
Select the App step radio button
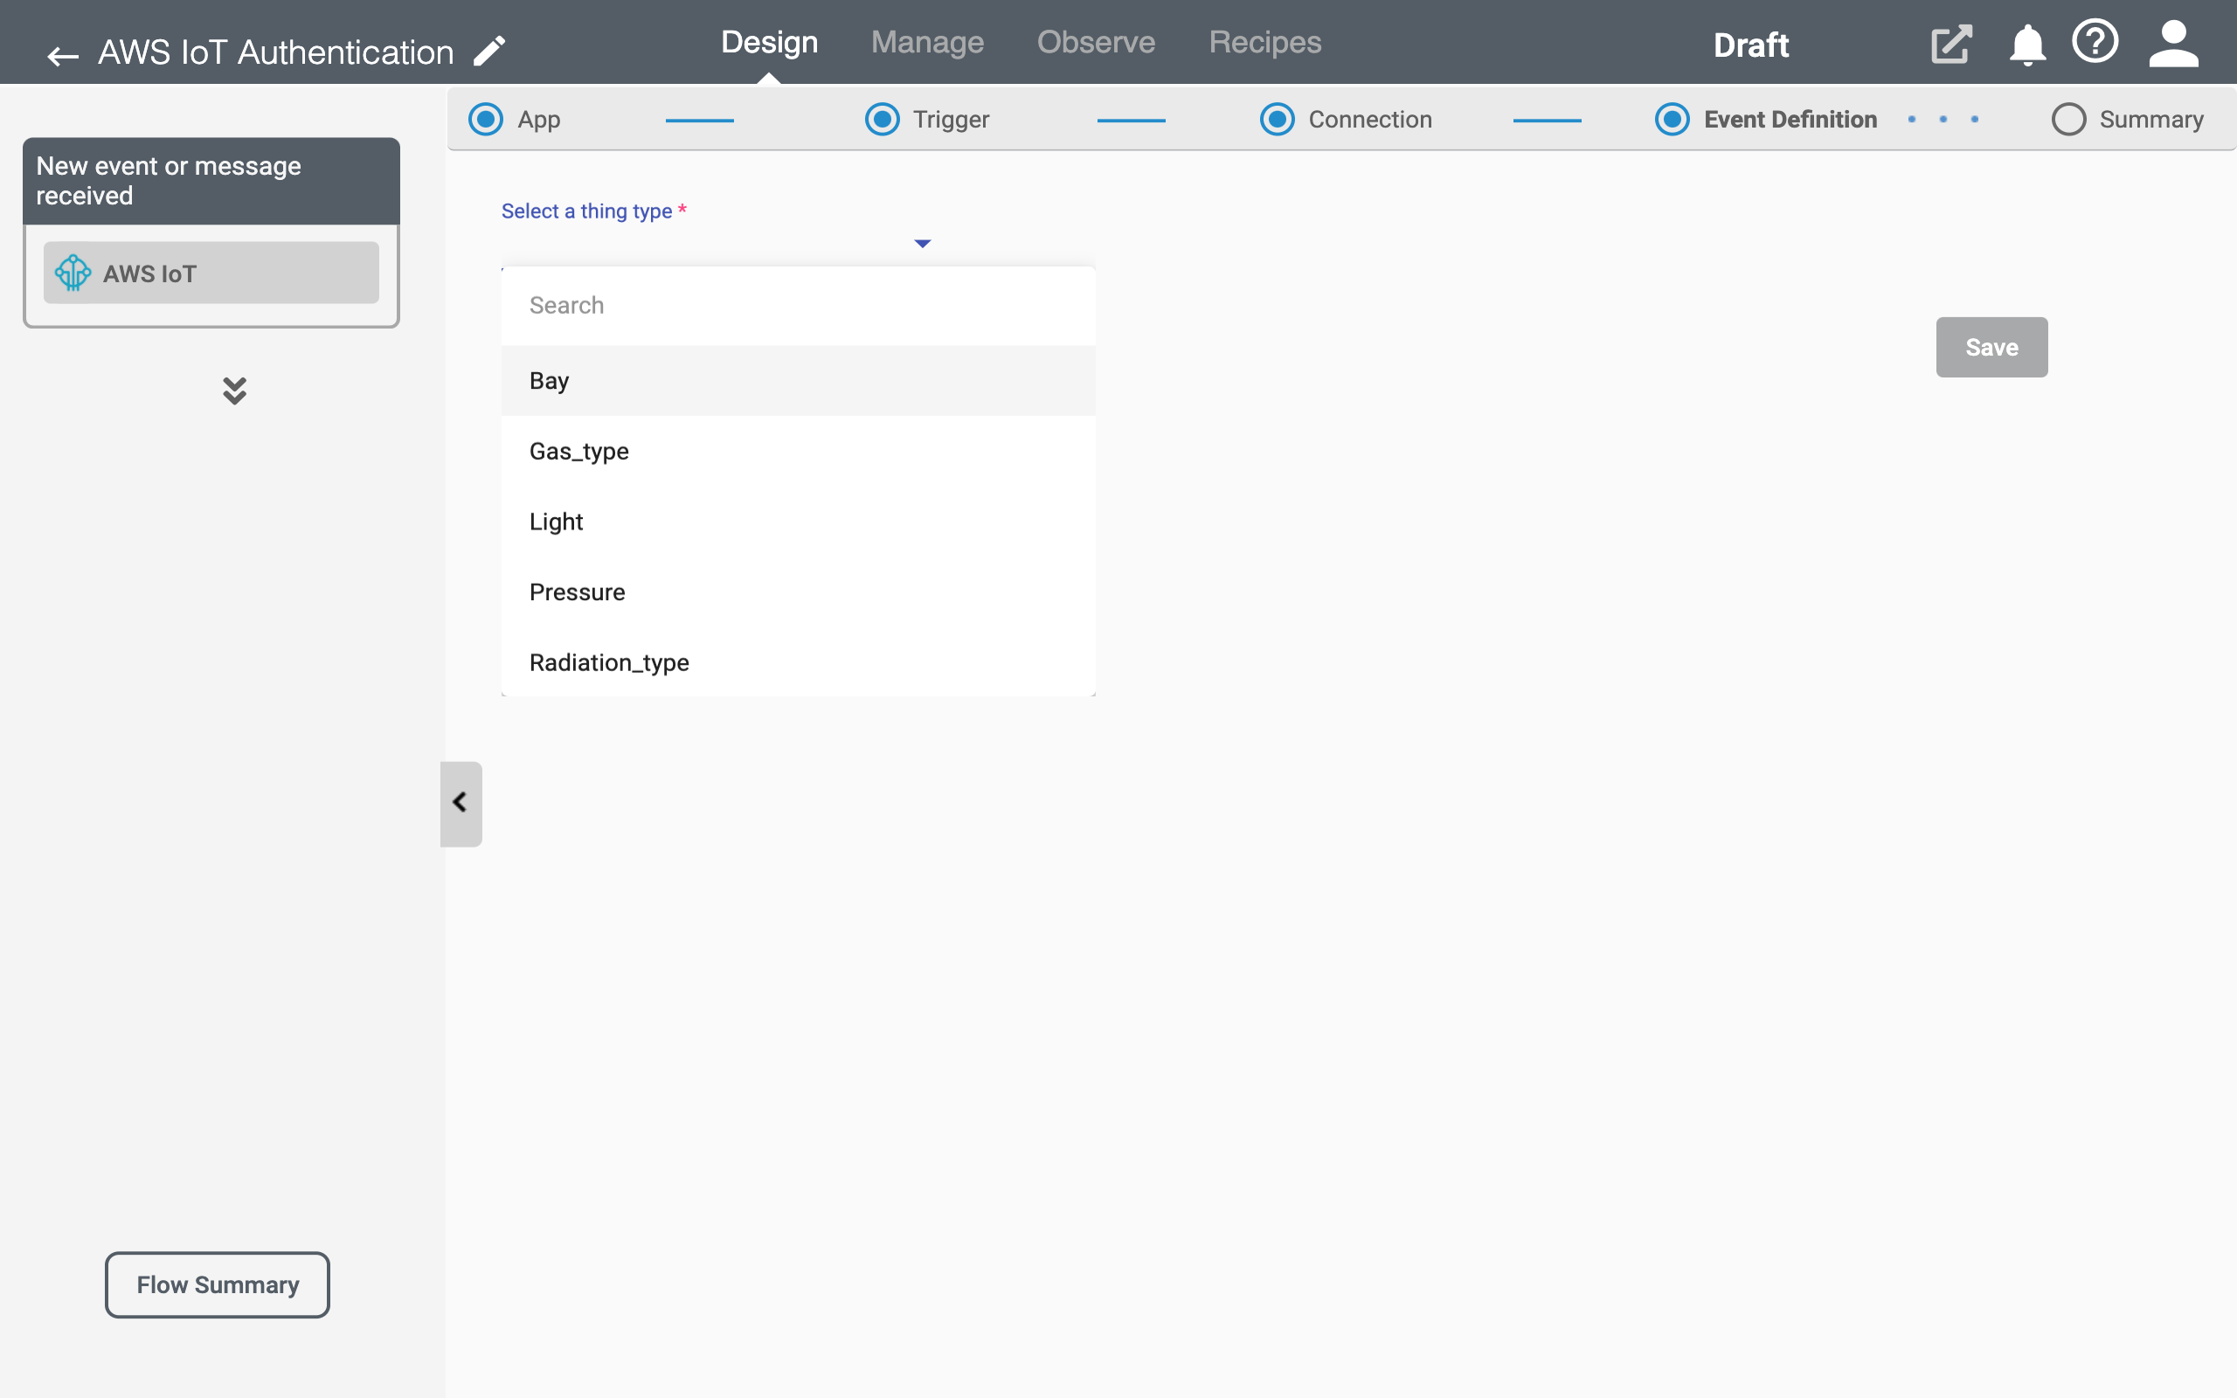pos(485,118)
